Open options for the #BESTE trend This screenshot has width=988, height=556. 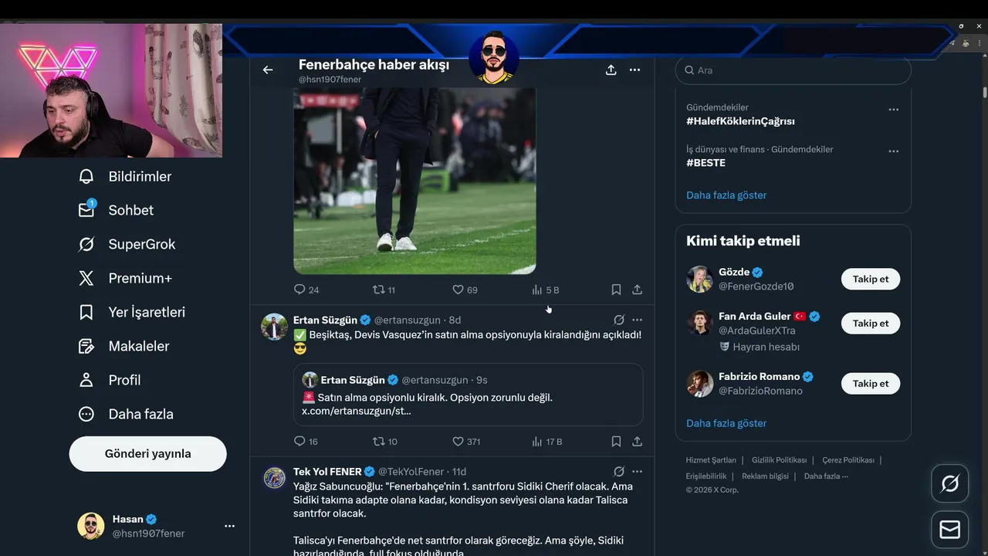point(893,151)
